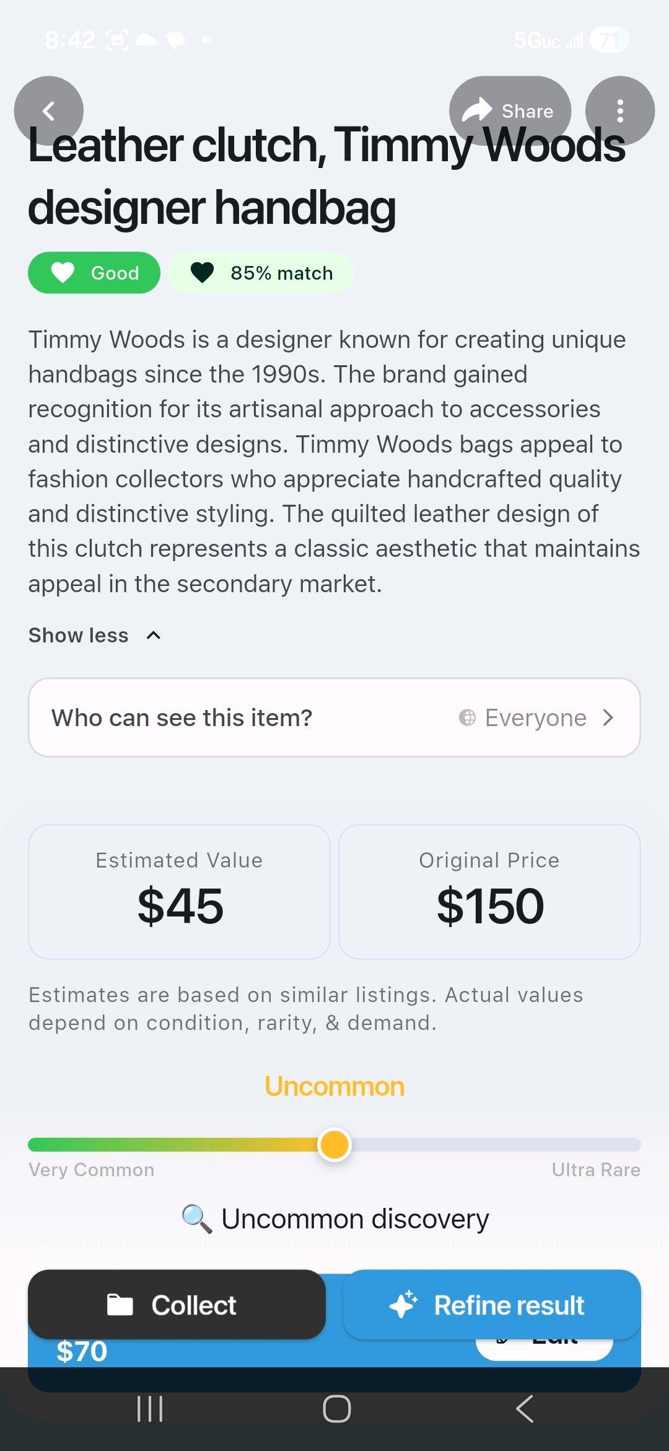Tap the Collect button
This screenshot has height=1451, width=669.
pos(177,1305)
